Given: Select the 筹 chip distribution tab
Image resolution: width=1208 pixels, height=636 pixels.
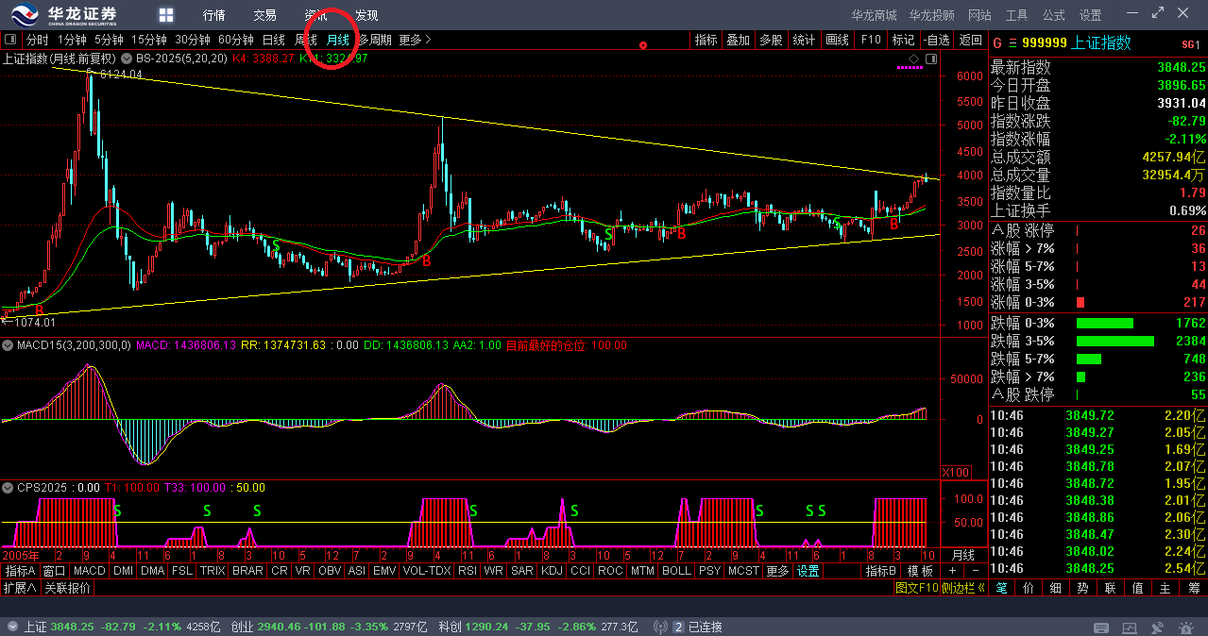Looking at the screenshot, I should coord(1194,588).
